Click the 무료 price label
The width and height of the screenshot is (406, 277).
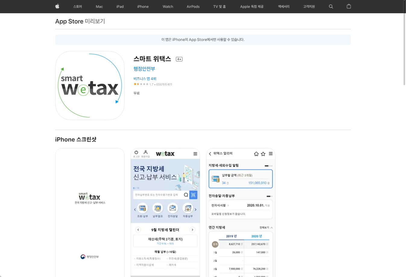[x=137, y=93]
